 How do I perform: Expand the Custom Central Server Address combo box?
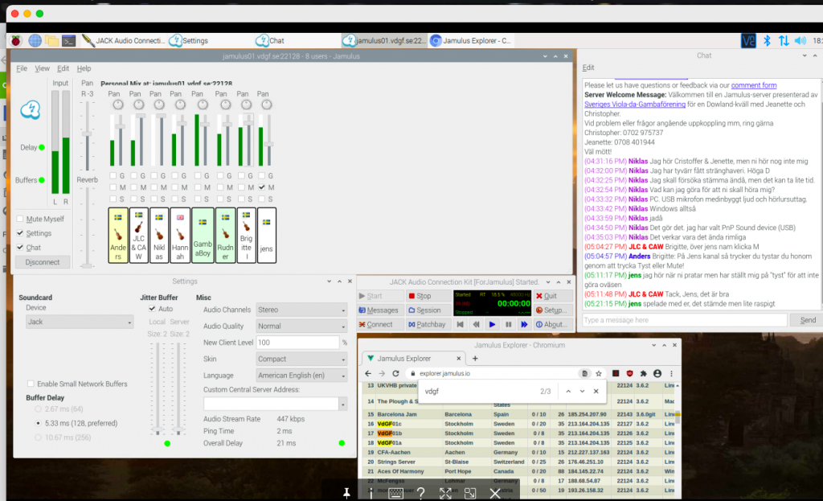click(342, 404)
